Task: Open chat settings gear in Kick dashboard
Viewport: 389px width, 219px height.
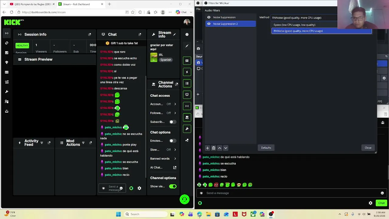Action: pos(139,188)
